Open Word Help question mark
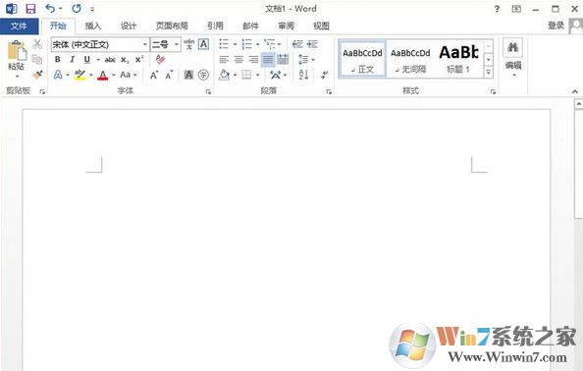 (497, 9)
